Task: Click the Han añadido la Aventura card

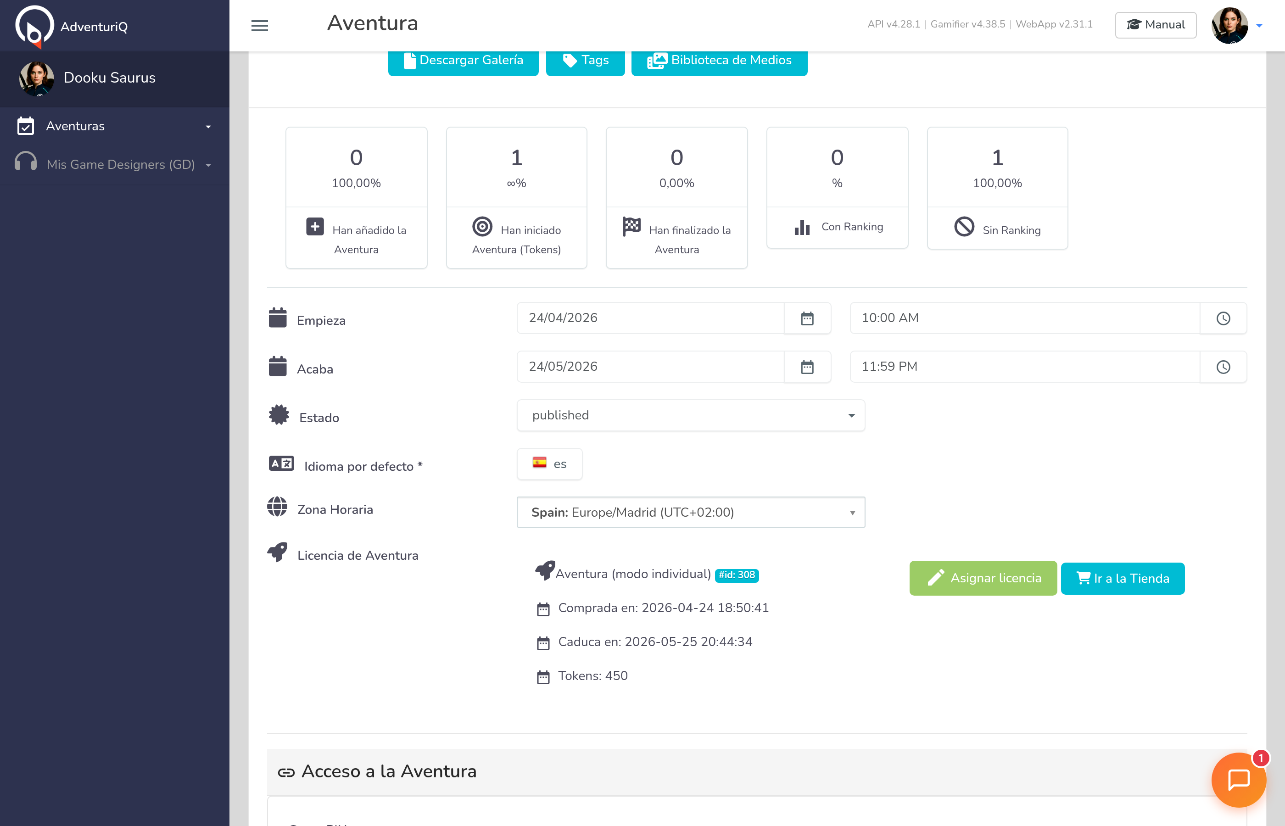Action: [x=356, y=197]
